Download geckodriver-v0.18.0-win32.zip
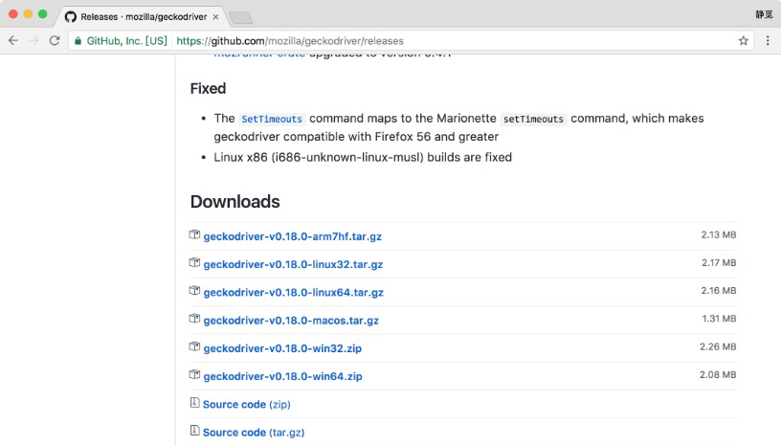The image size is (782, 446). point(282,348)
